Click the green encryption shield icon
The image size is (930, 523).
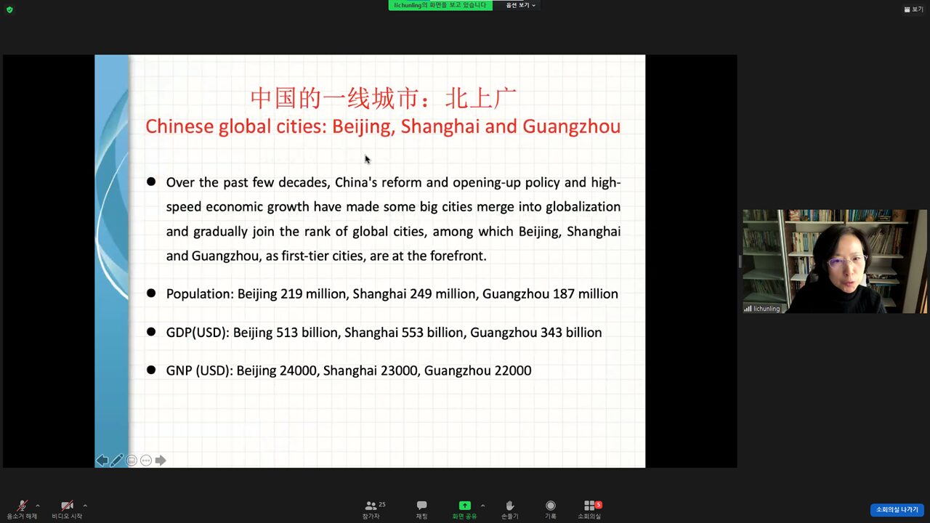[9, 9]
